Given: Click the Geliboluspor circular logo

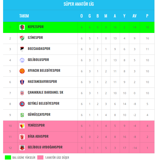Looking at the screenshot, I should click(22, 60).
